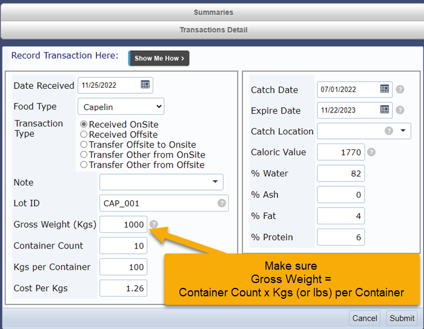
Task: Click the % Protein field showing 6
Action: point(340,237)
